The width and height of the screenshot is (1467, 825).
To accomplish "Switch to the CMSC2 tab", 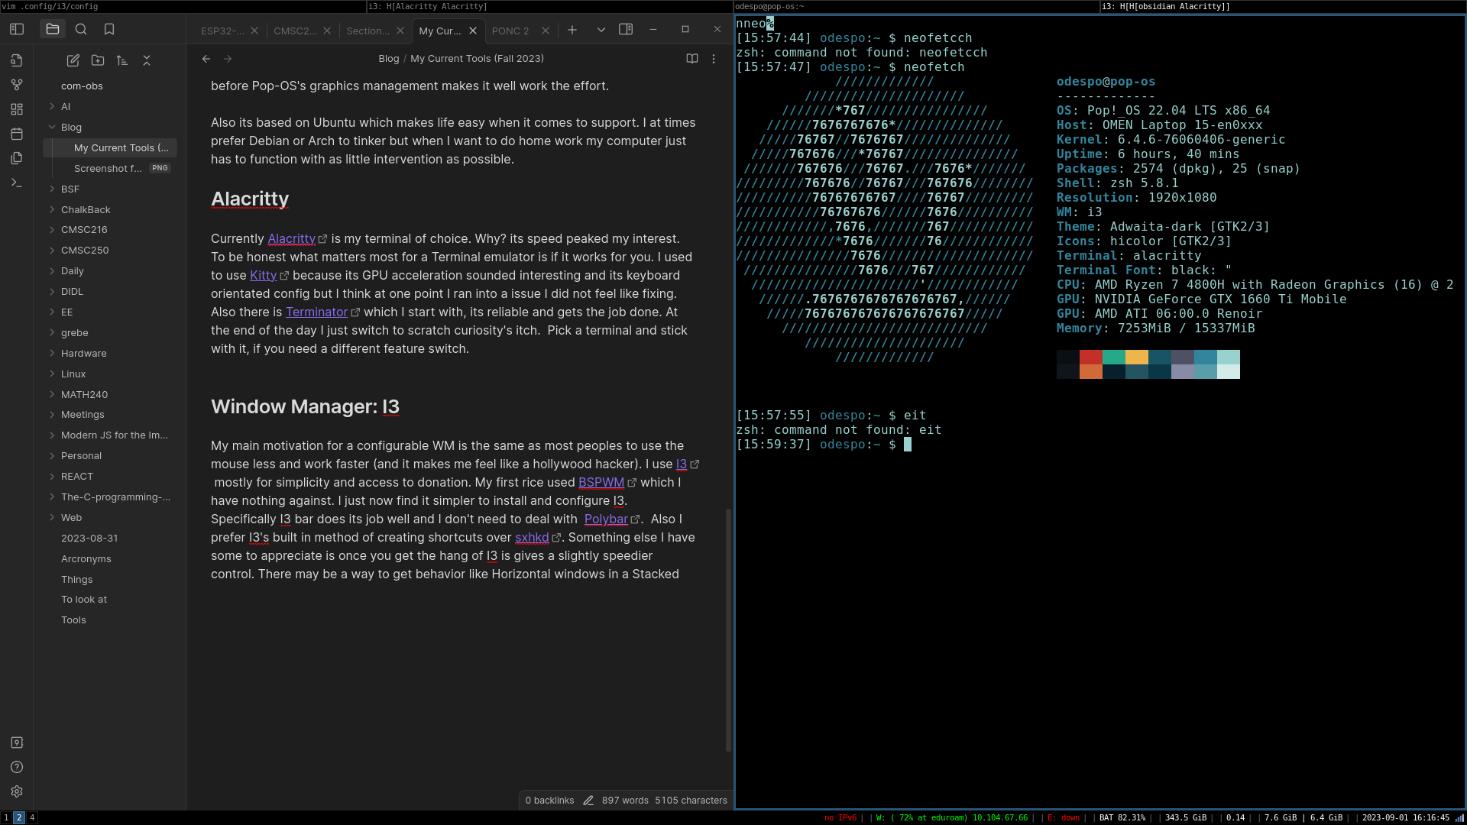I will (x=295, y=31).
